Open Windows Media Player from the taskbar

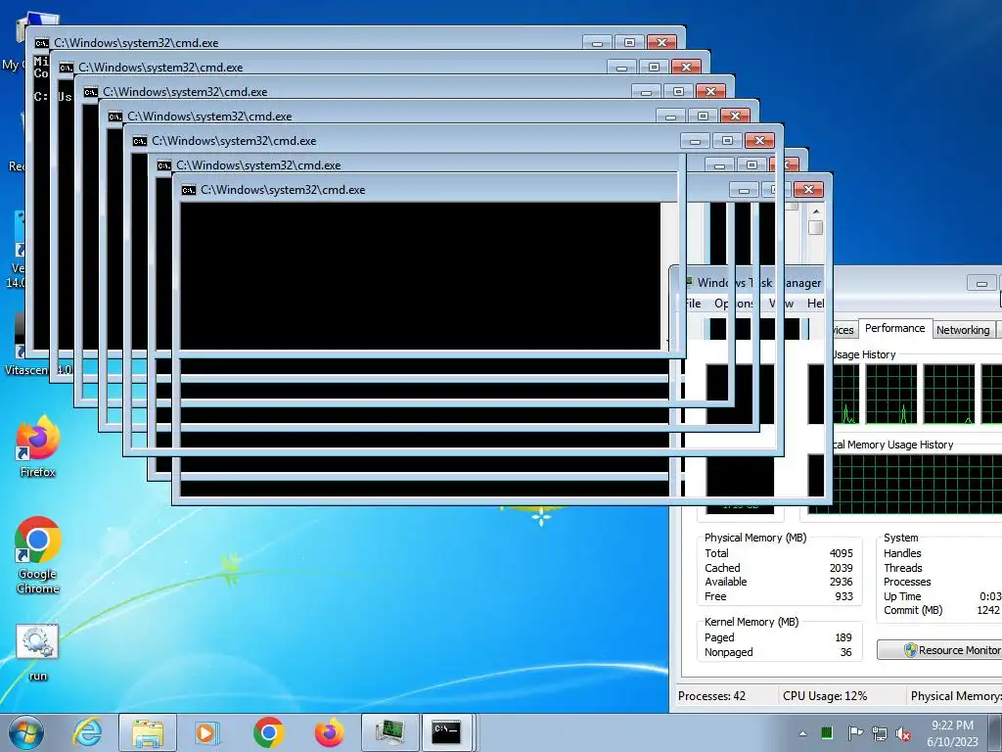(x=206, y=732)
